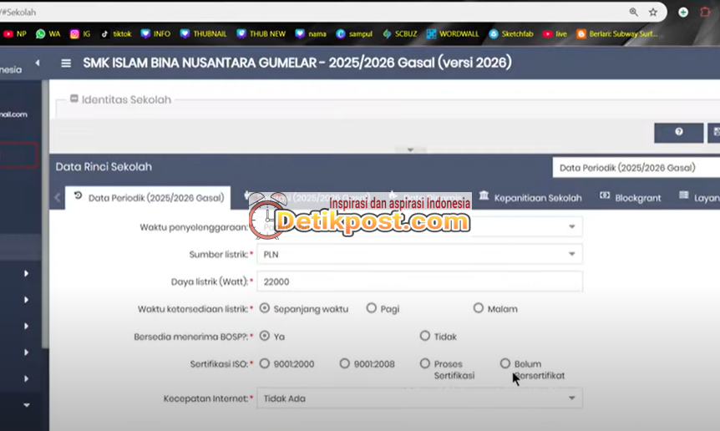Choose Ya for Bersedia menerima BOSP

(265, 336)
